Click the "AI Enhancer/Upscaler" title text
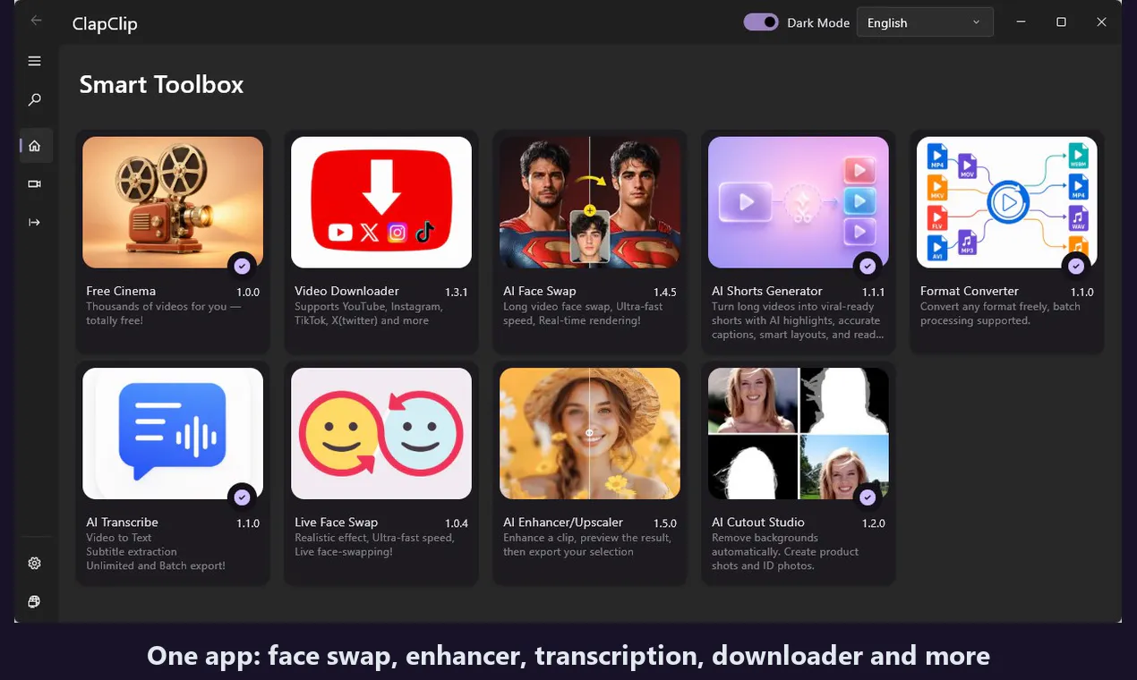The width and height of the screenshot is (1137, 680). point(563,522)
